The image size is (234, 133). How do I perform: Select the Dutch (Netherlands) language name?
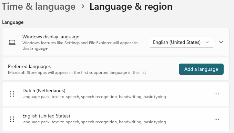point(44,91)
